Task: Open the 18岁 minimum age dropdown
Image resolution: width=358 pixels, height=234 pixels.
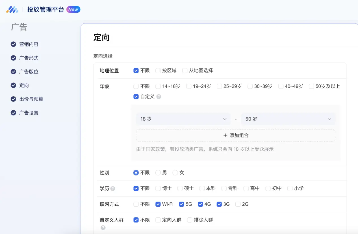Action: point(183,119)
